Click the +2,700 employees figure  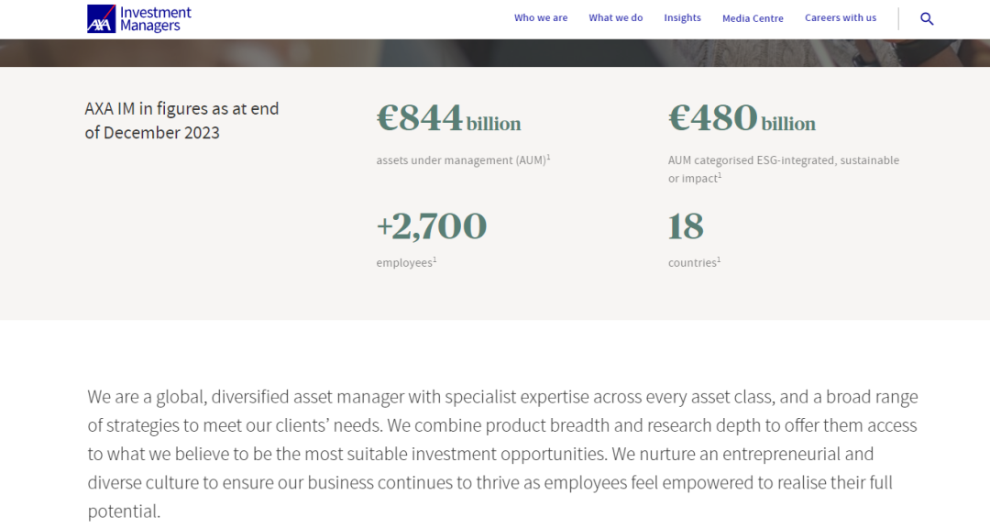click(x=432, y=226)
